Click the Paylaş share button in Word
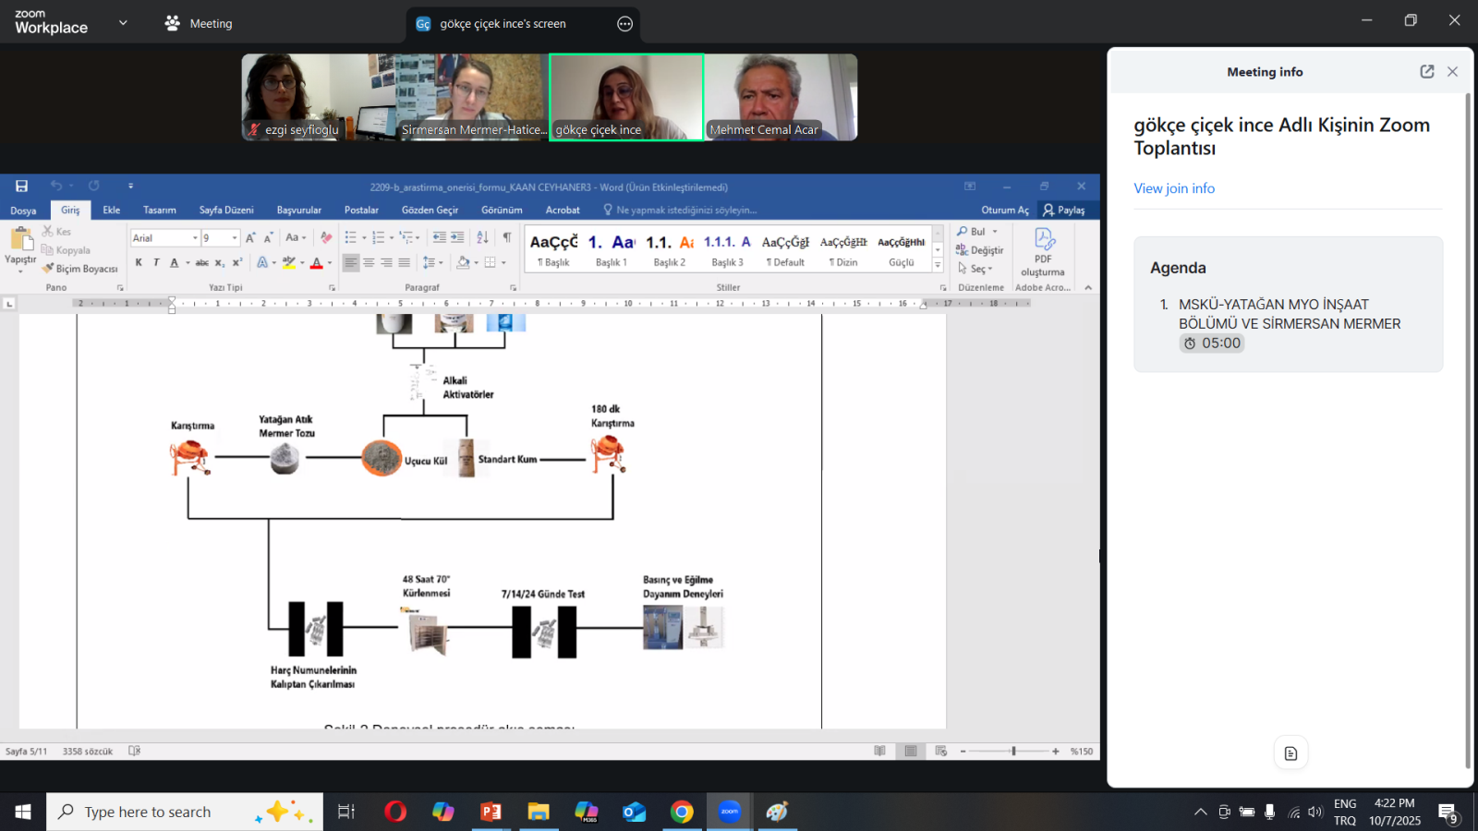Viewport: 1478px width, 831px height. click(1063, 211)
